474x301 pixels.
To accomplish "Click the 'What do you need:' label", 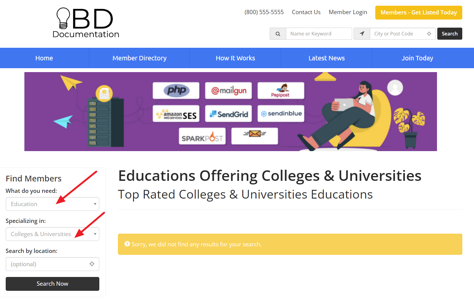I will pos(31,191).
